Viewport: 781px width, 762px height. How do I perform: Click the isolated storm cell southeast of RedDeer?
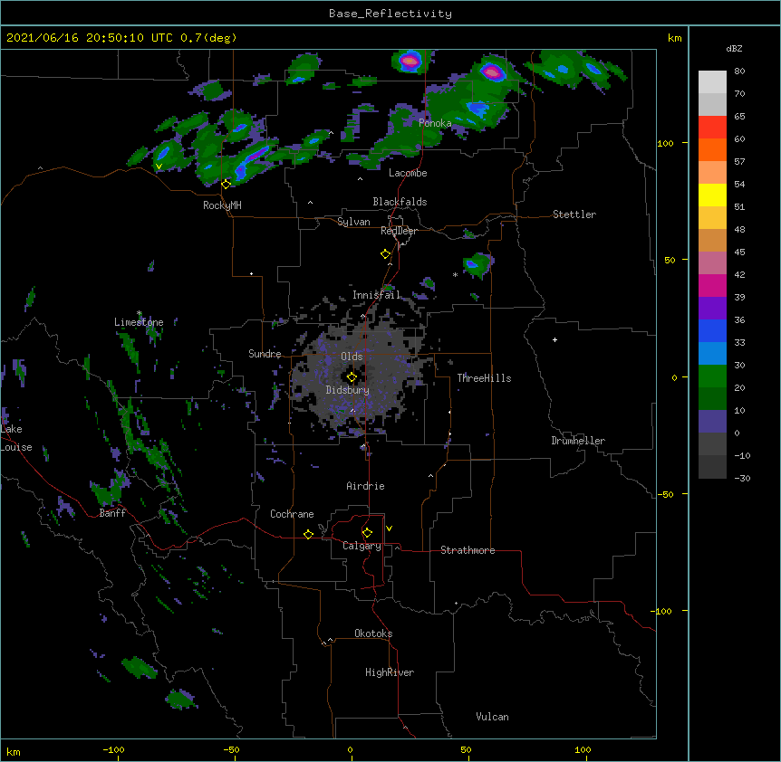(477, 264)
